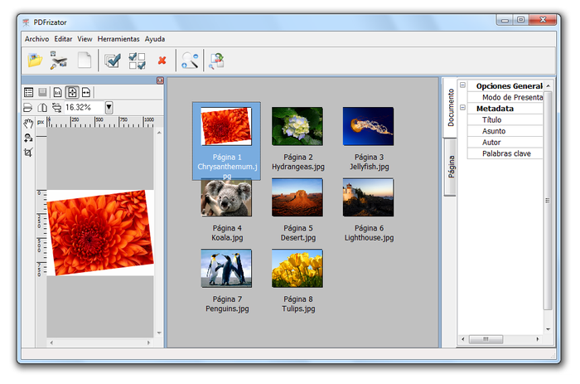
Task: Open the zoom percentage dropdown arrow
Action: point(109,107)
